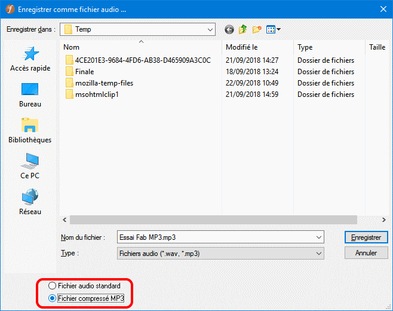Click the Enregistrer button
Viewport: 393px width, 311px height.
coord(366,237)
